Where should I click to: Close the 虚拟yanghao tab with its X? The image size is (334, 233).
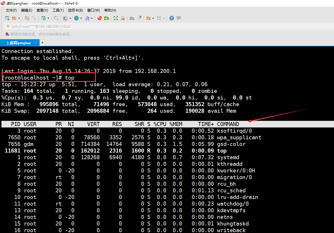[36, 43]
